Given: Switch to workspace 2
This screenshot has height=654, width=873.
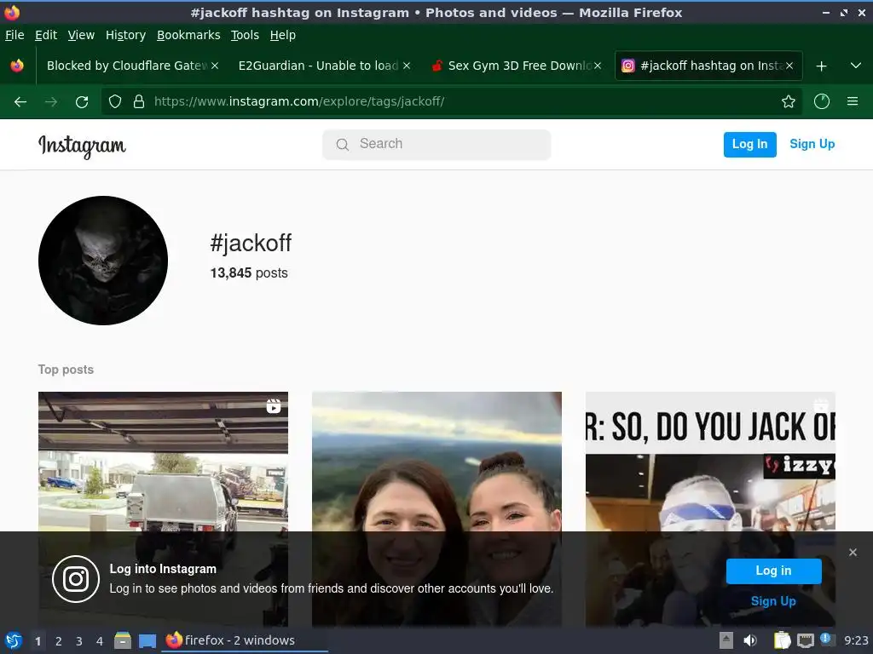Looking at the screenshot, I should pos(59,641).
